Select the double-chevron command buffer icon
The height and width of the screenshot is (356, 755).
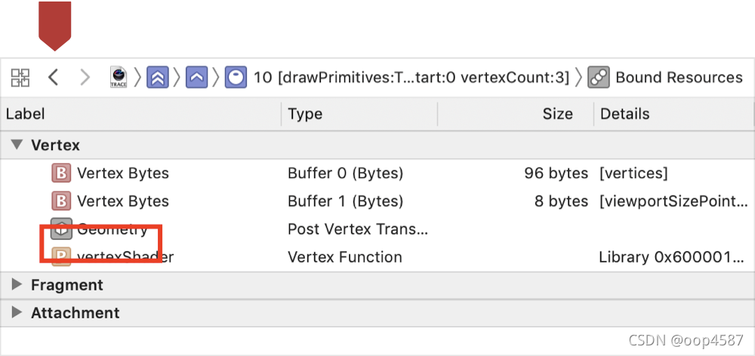tap(158, 77)
